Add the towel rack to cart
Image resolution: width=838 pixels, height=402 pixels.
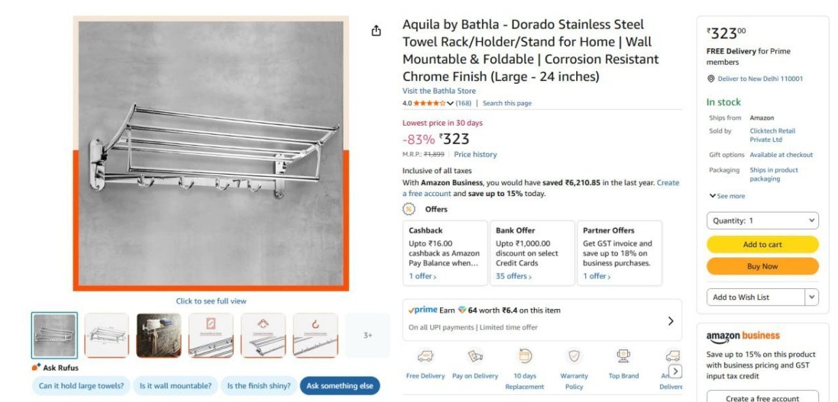763,244
